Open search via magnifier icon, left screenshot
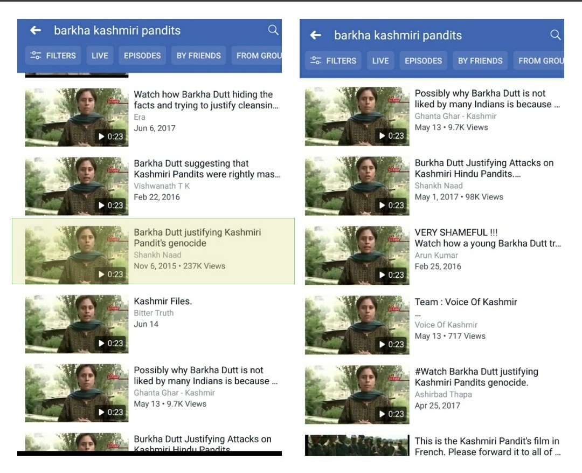This screenshot has height=473, width=582. 273,30
